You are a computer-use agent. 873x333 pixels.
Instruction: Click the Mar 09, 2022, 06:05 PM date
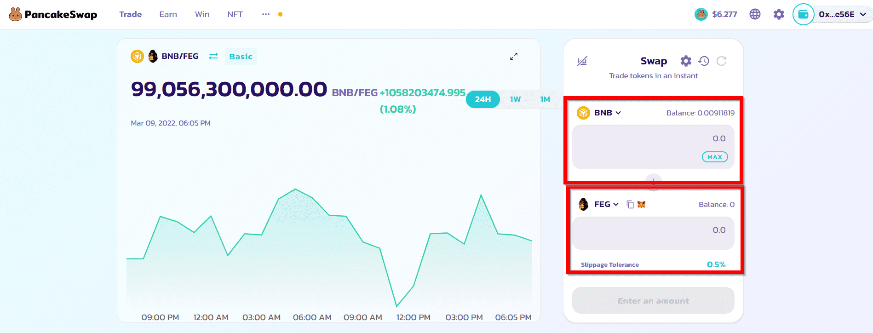[x=171, y=123]
